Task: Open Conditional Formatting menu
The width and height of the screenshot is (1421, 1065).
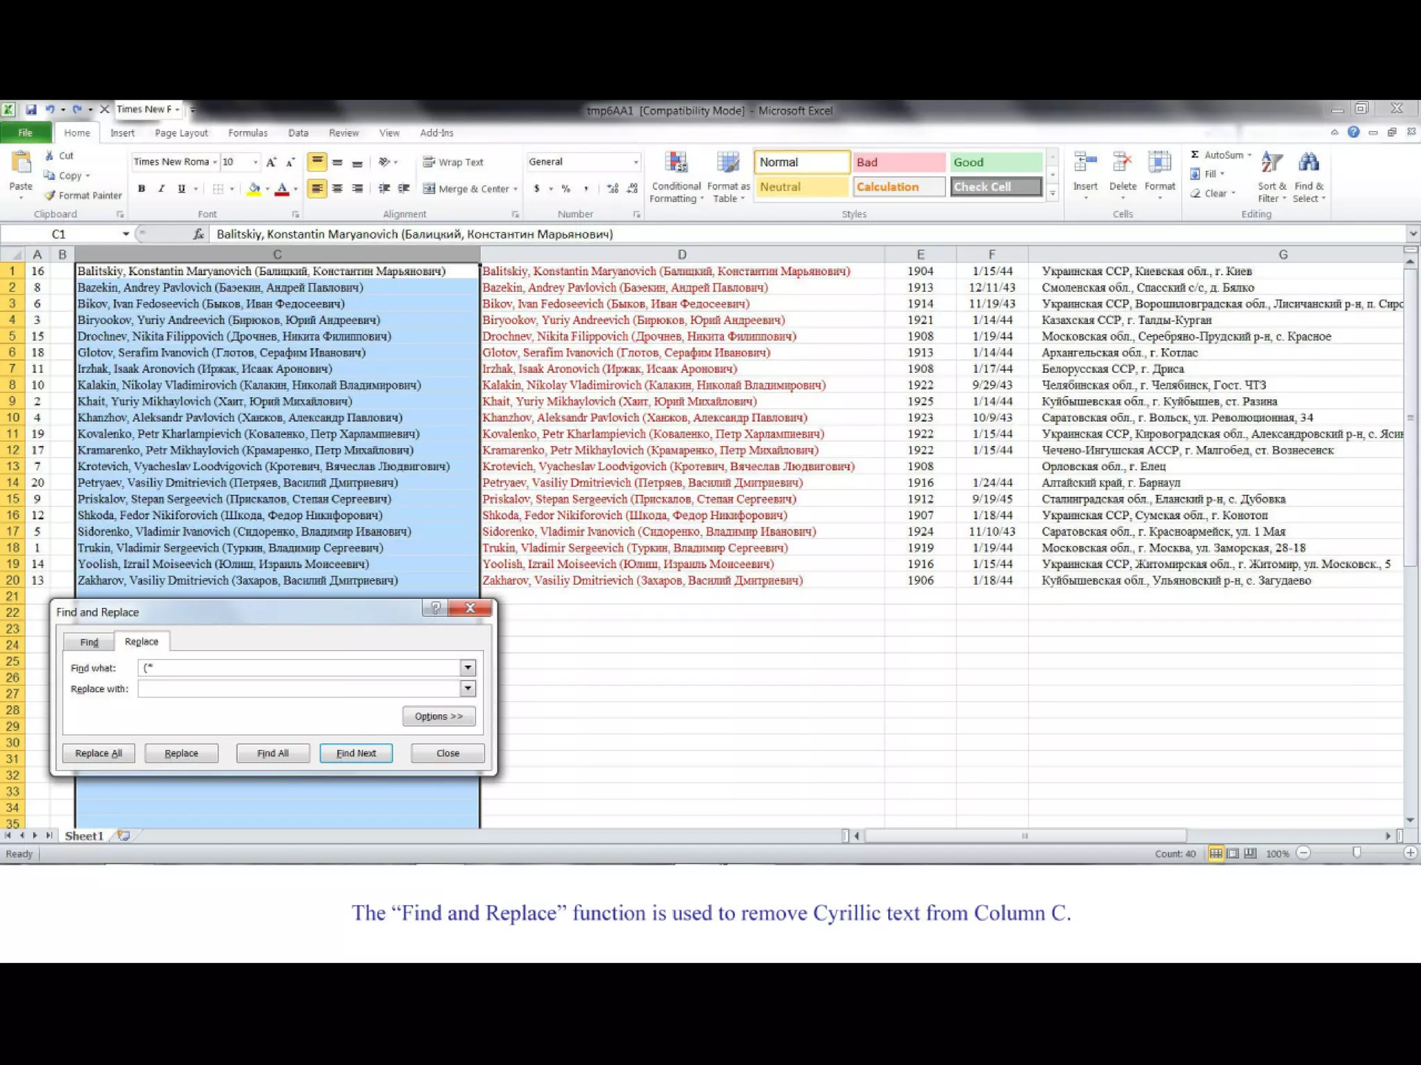Action: 677,178
